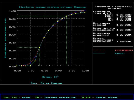Click y-axis tick label 1.00
134x100 pixels.
12,11
